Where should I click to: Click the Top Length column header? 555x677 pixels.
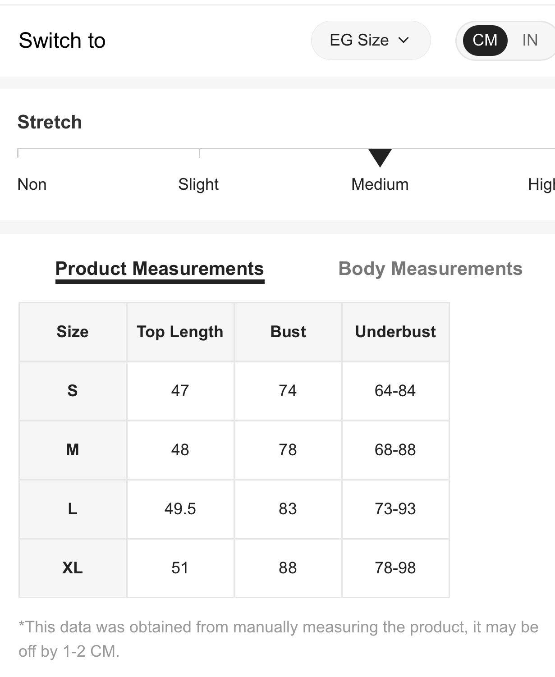tap(180, 332)
